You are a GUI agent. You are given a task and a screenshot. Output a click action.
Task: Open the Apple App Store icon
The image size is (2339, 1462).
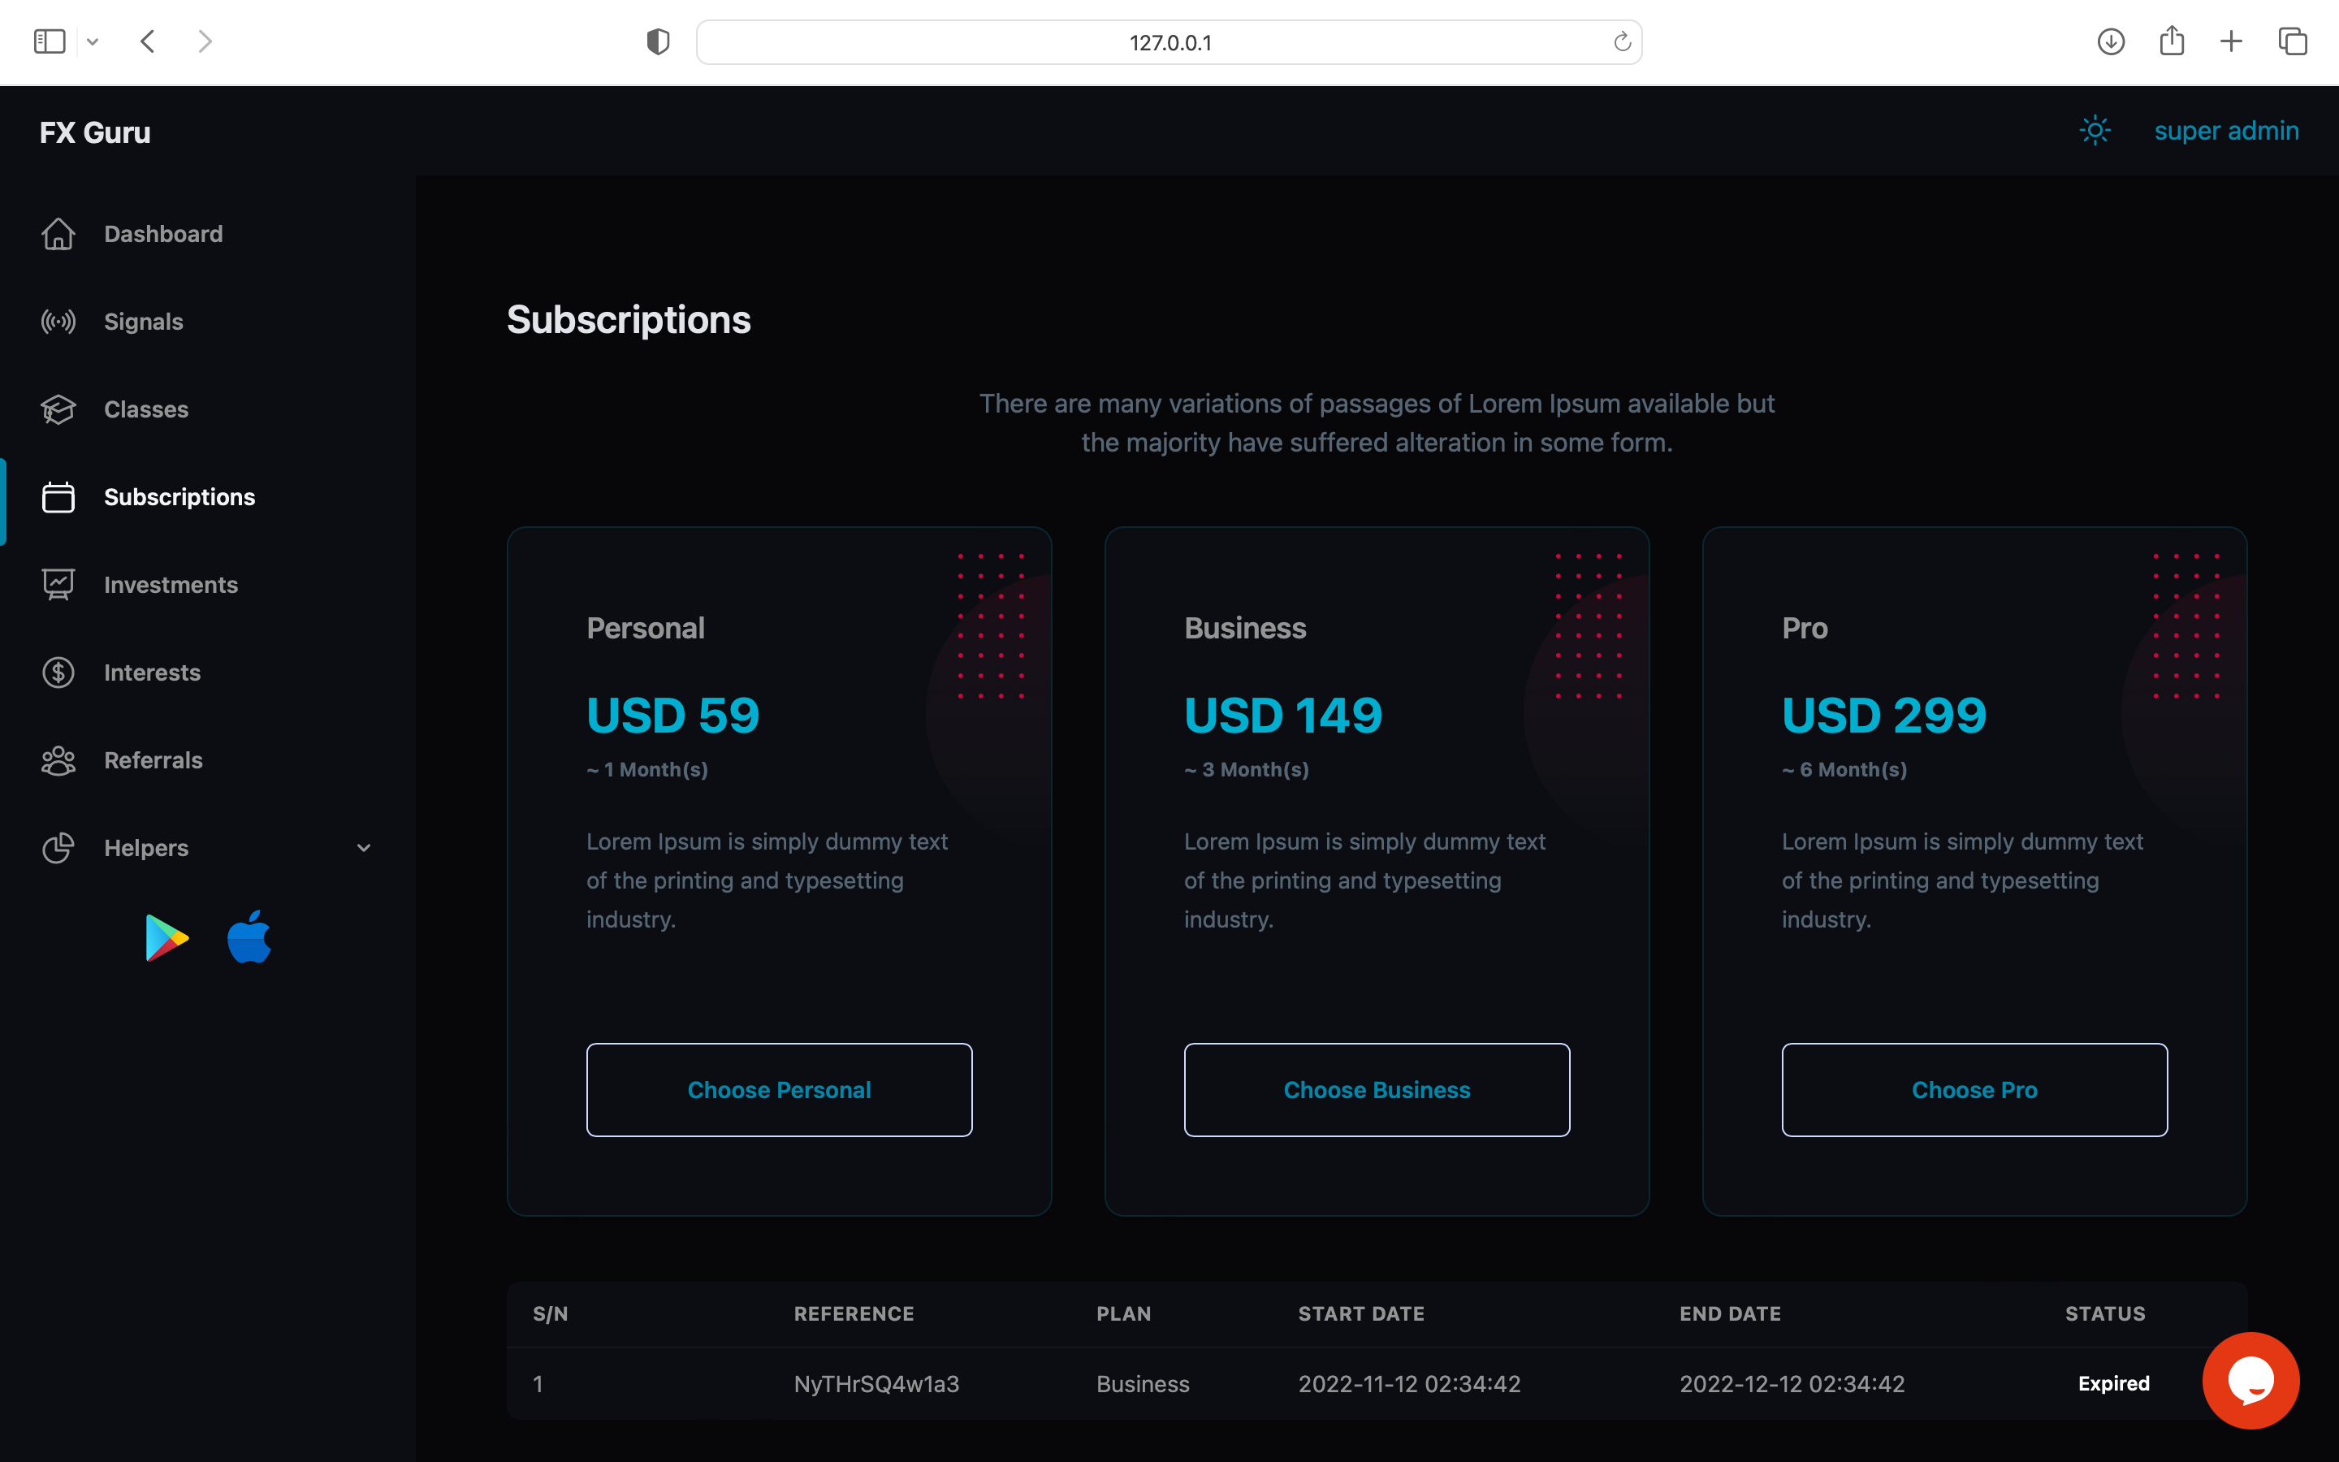click(x=249, y=937)
